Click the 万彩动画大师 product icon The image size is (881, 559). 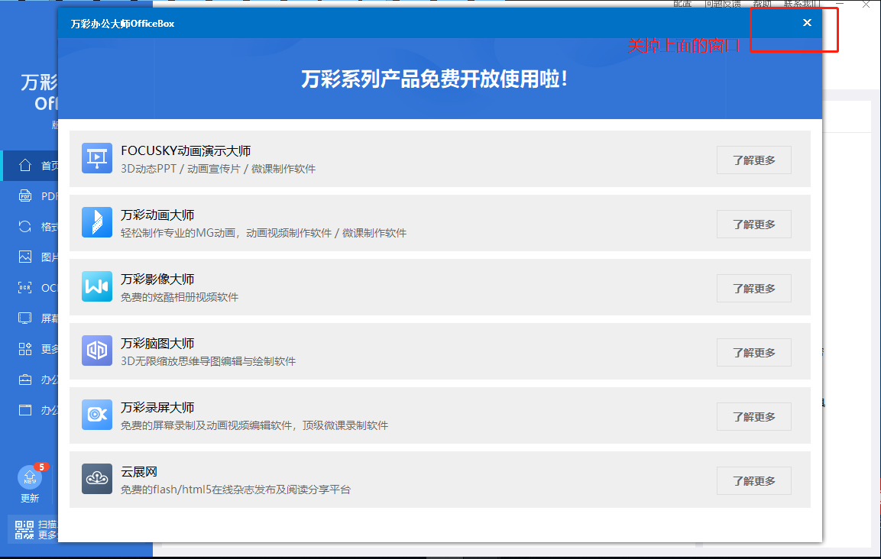pyautogui.click(x=96, y=222)
